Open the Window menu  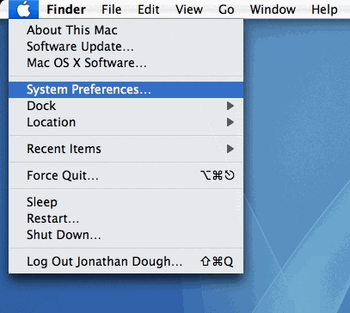point(273,9)
